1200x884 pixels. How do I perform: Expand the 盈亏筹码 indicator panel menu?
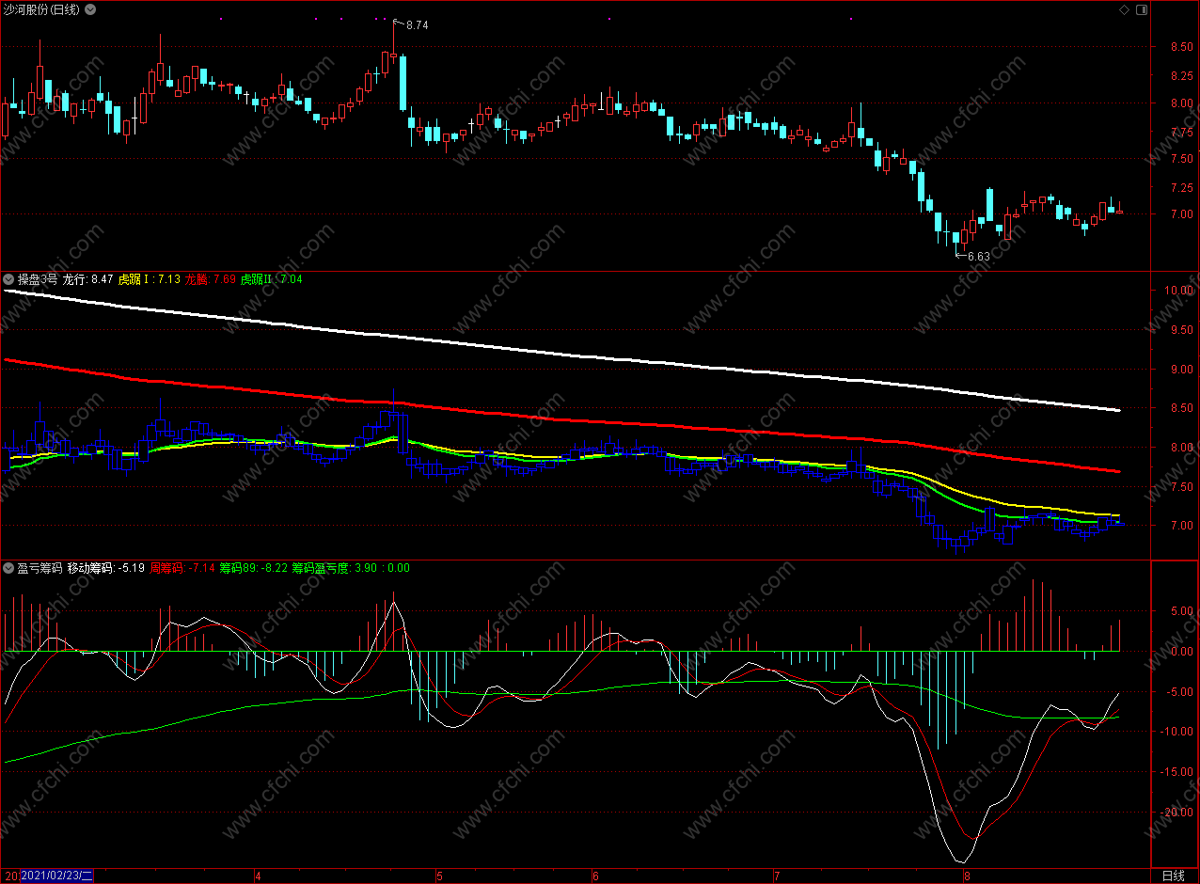point(9,568)
